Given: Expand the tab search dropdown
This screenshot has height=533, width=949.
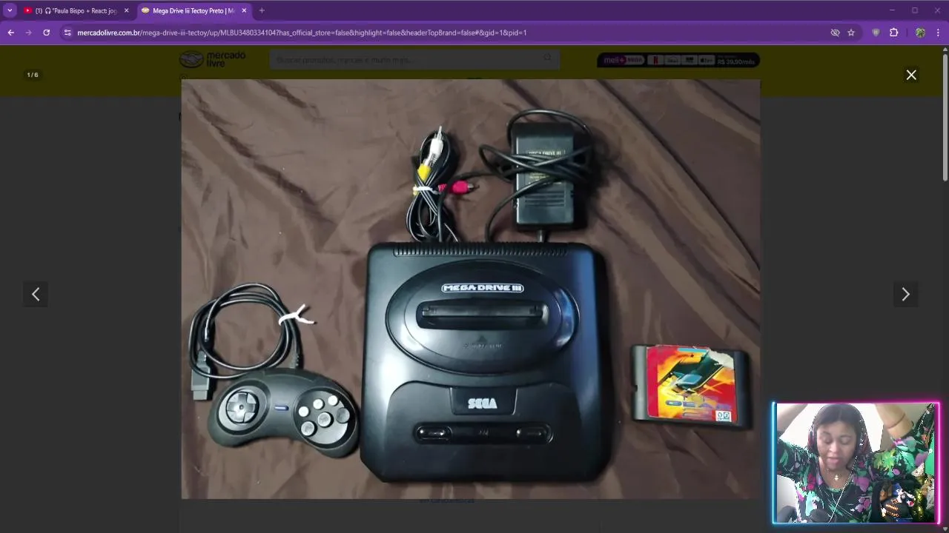Looking at the screenshot, I should tap(10, 10).
